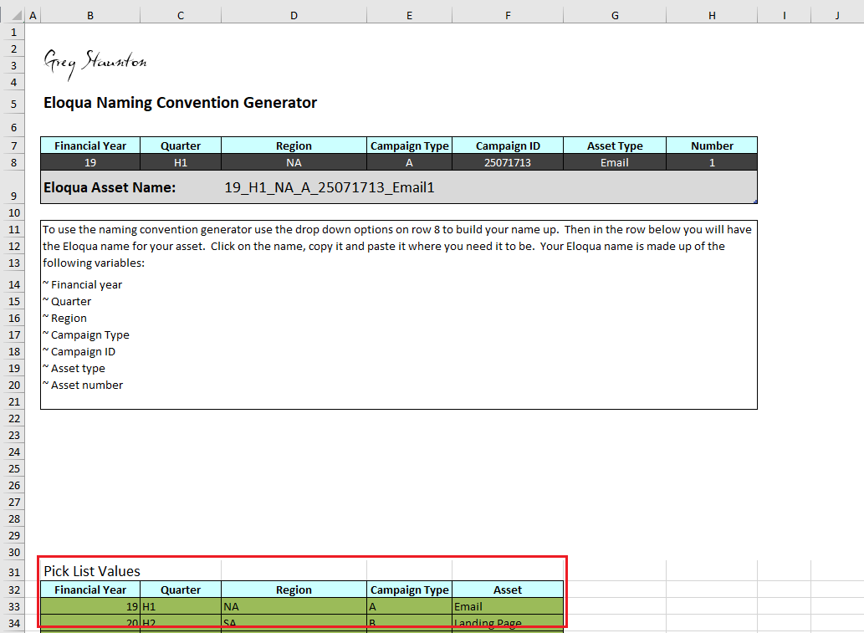The height and width of the screenshot is (633, 864).
Task: Click pick list cell 19 in row 33
Action: 90,606
